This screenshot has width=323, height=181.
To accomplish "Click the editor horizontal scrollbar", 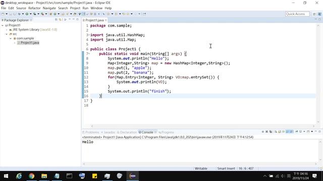I will 203,126.
